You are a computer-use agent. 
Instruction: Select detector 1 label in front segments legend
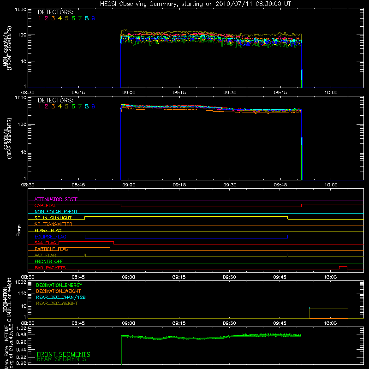click(40, 18)
